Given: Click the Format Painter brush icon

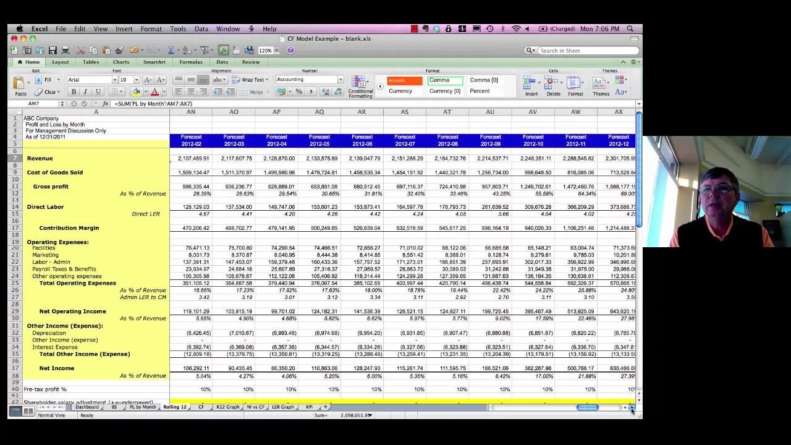Looking at the screenshot, I should click(x=119, y=50).
